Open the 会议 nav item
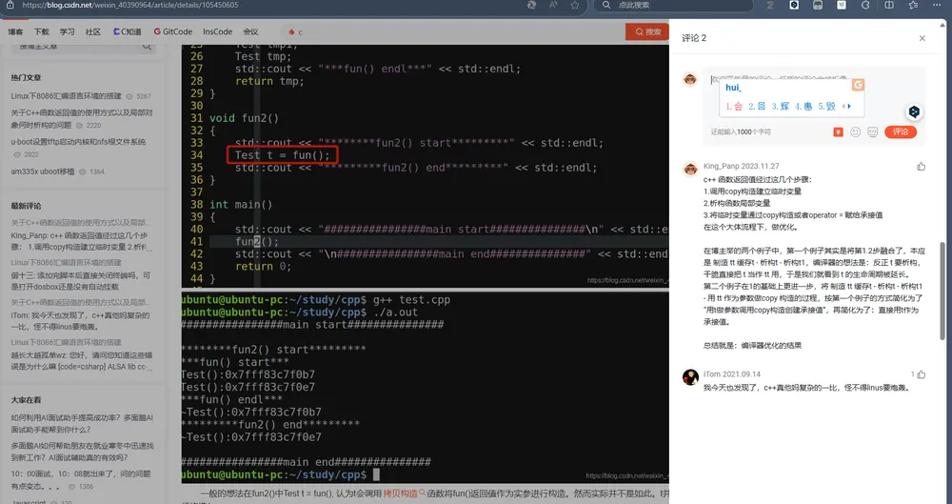Viewport: 952px width, 504px height. click(x=250, y=31)
